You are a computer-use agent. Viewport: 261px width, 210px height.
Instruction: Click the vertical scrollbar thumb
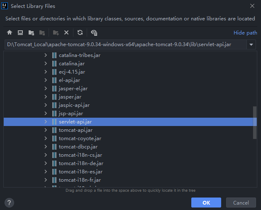click(254, 123)
